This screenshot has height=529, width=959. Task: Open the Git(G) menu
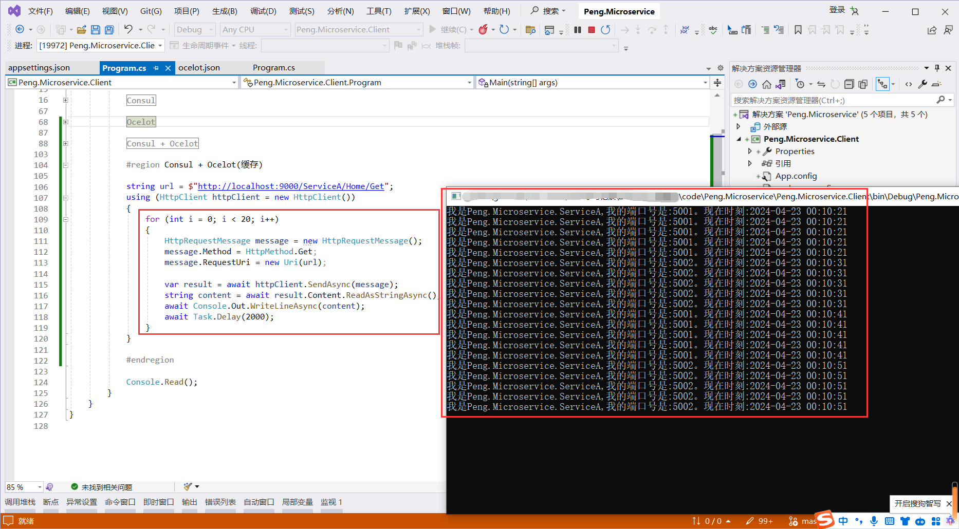coord(151,11)
